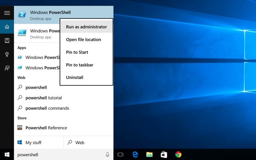Screen dimensions: 256x160
Task: Select the 'powershell tutorial' web suggestion
Action: 43,98
